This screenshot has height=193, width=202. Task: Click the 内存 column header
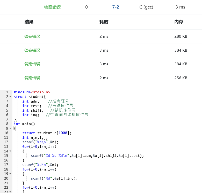pos(179,22)
